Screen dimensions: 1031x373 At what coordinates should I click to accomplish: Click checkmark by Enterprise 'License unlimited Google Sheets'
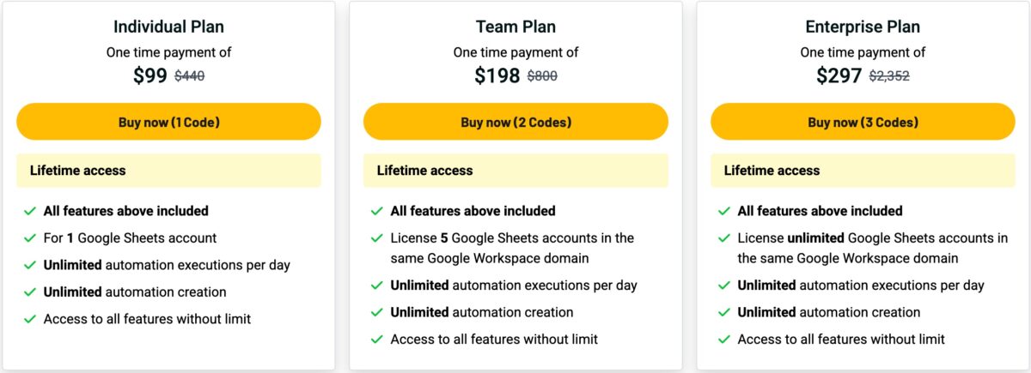click(x=724, y=238)
